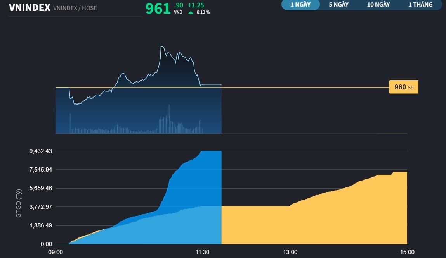Click the 9,432.43 axis label
446x258 pixels.
pos(41,151)
